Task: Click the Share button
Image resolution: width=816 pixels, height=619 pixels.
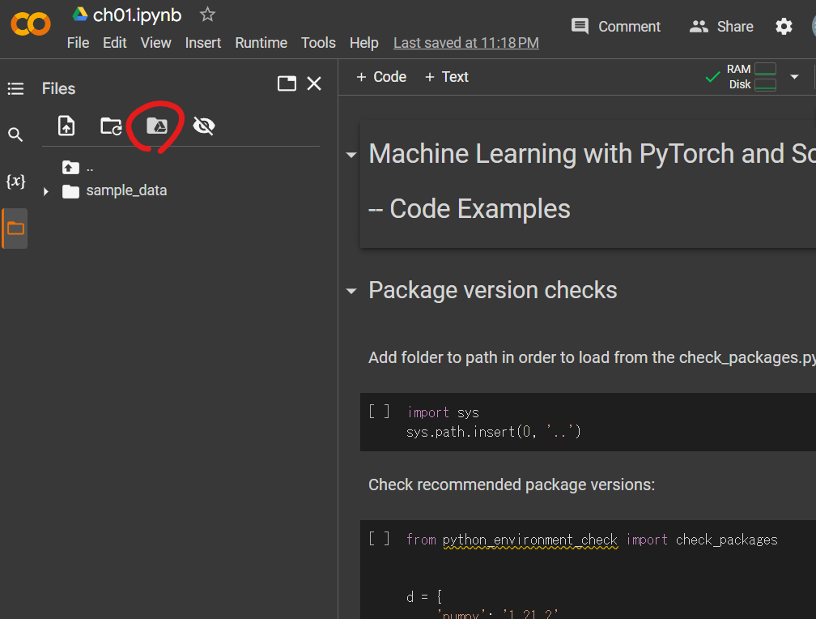Action: (x=721, y=26)
